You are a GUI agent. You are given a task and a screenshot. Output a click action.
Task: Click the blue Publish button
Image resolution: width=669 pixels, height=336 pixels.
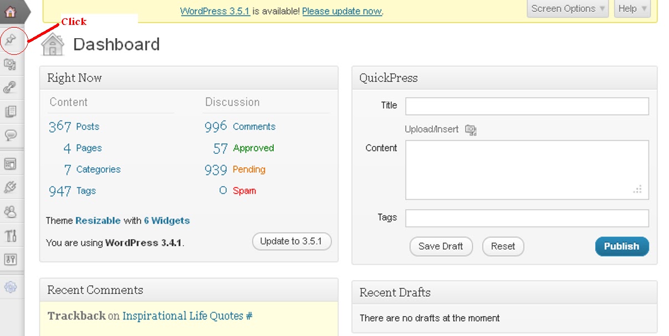(x=622, y=246)
